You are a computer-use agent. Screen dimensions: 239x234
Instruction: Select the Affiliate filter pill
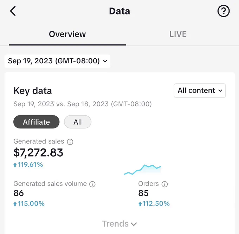[x=37, y=122]
